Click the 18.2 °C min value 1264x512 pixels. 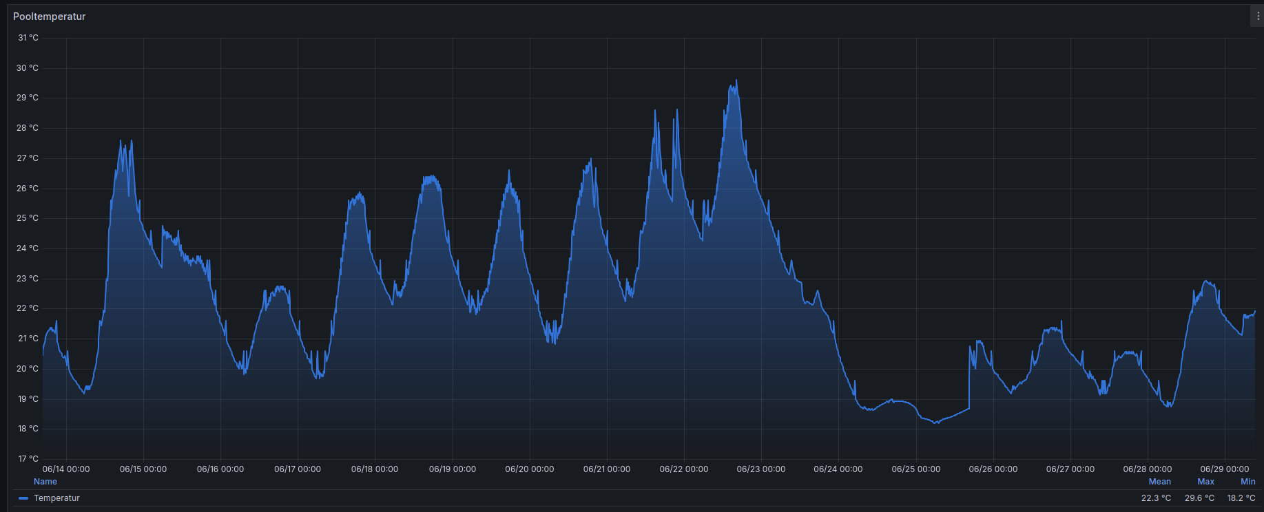coord(1241,498)
